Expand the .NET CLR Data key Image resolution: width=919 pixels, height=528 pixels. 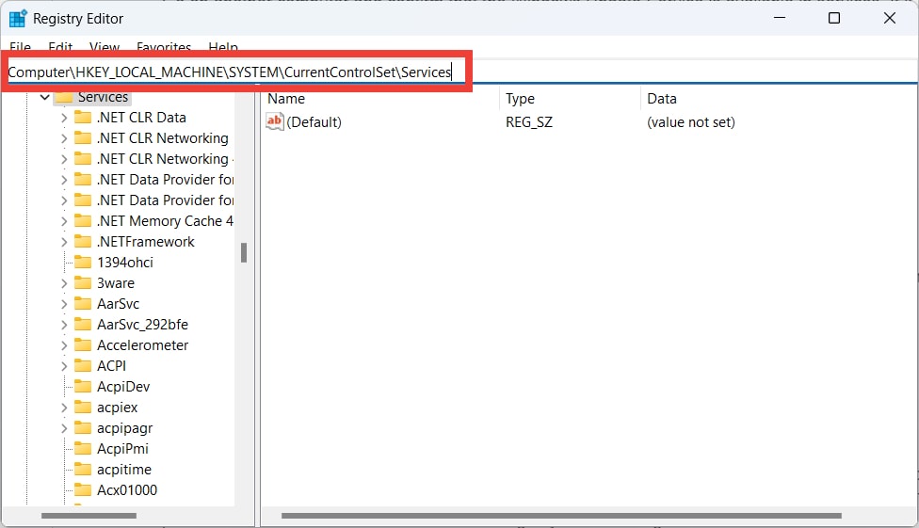tap(64, 118)
